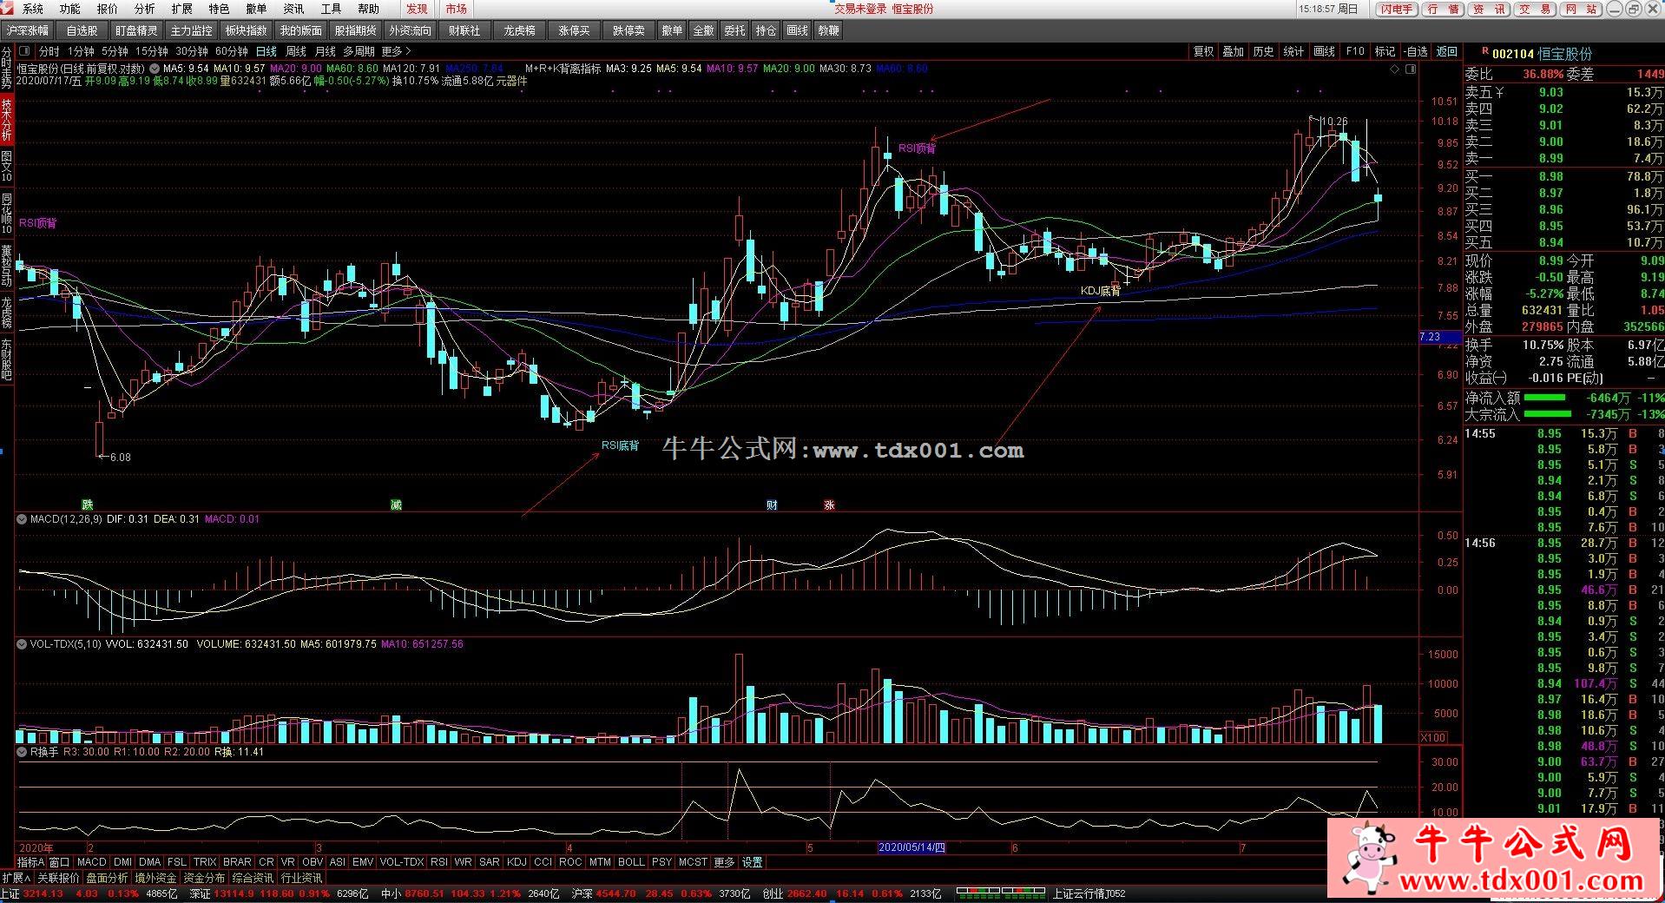Select the 1分钟 period
The image size is (1665, 903).
click(x=81, y=51)
